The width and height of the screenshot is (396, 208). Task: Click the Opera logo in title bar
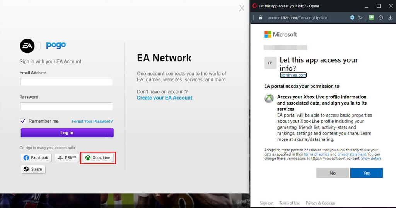[x=254, y=6]
